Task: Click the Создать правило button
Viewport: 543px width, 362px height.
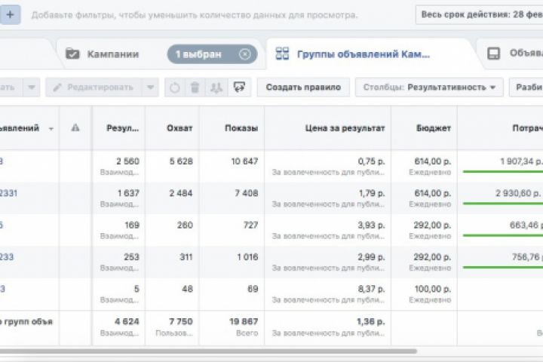Action: 303,87
